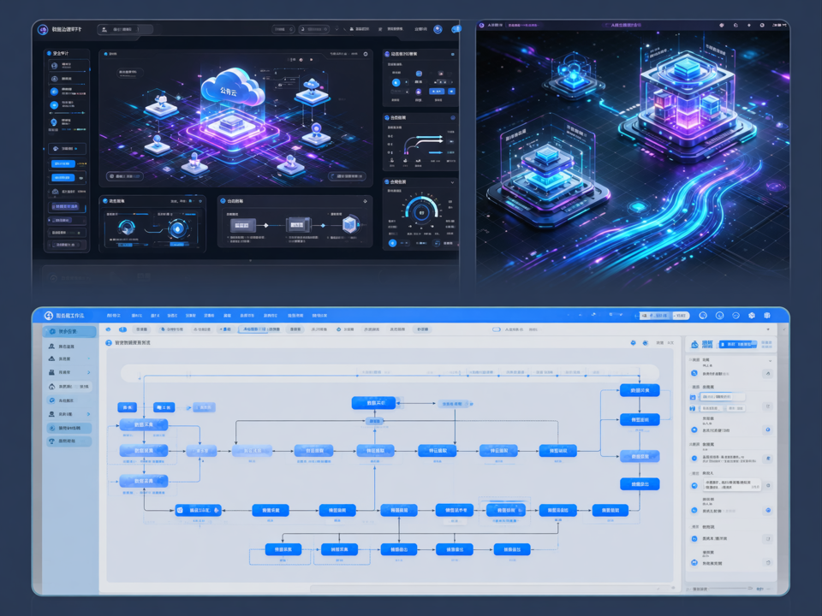Click the first blue icon at the canvas's top right
Viewport: 822px width, 616px height.
[x=633, y=342]
